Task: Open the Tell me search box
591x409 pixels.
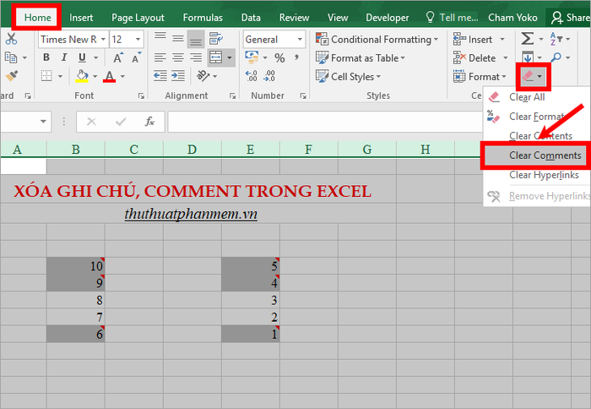Action: pyautogui.click(x=452, y=18)
